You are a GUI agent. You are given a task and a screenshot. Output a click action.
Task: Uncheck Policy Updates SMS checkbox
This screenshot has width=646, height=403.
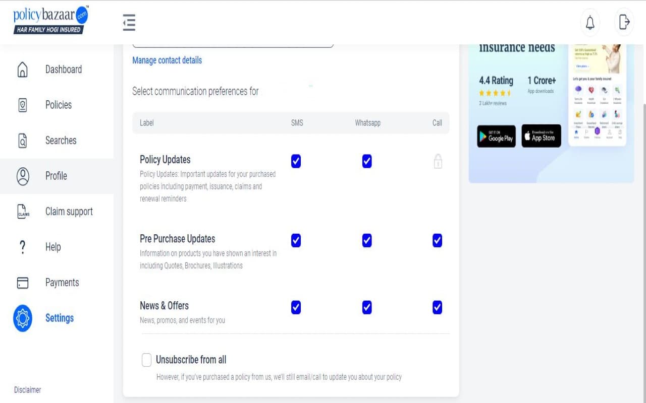[x=296, y=161]
